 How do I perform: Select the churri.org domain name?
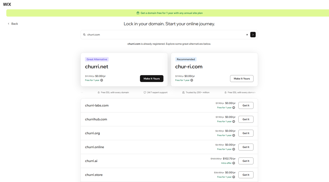[92, 133]
